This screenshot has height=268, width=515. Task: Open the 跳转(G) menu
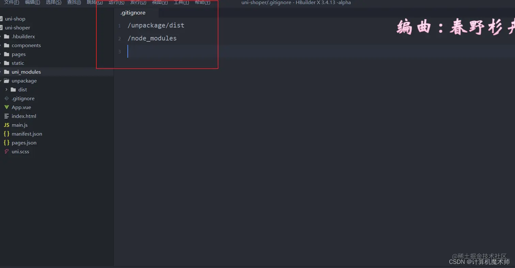point(95,2)
